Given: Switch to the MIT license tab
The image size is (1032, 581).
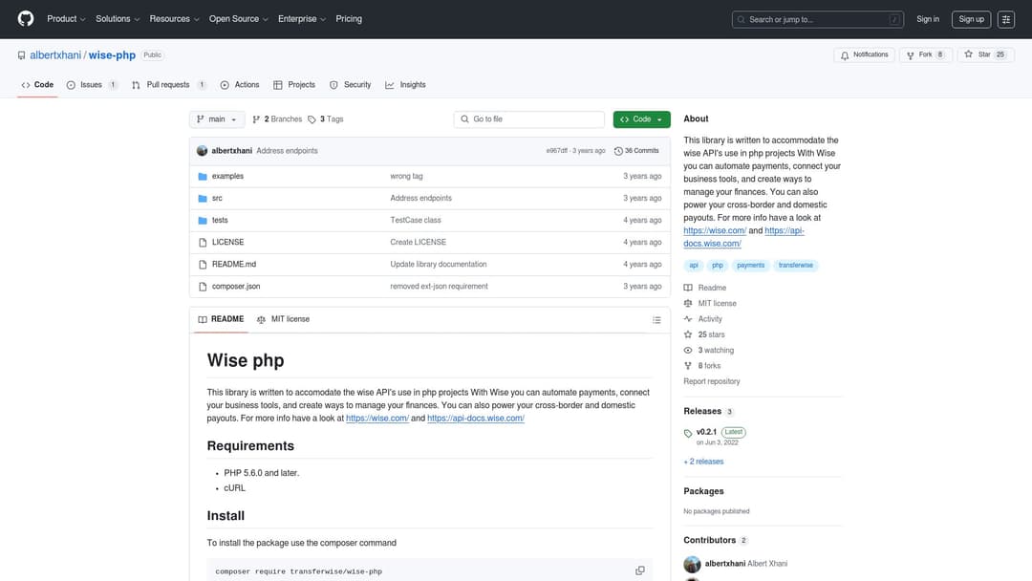Looking at the screenshot, I should (283, 319).
